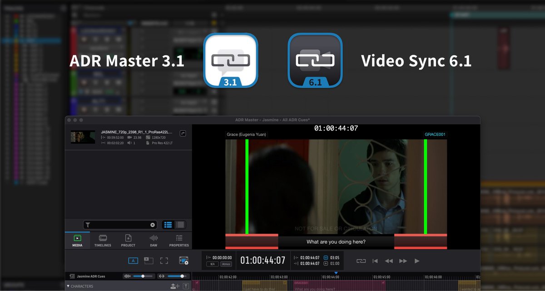Viewport: 545px width, 291px height.
Task: Enable chain link sync in transport bar
Action: [360, 261]
